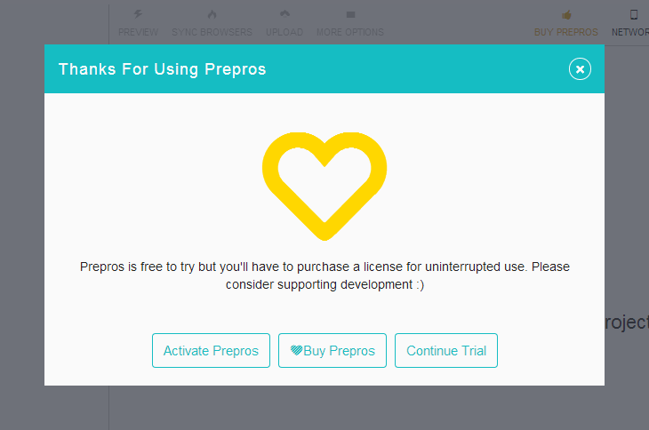Open the NETWORK toolbar label
This screenshot has height=430, width=649.
tap(631, 32)
